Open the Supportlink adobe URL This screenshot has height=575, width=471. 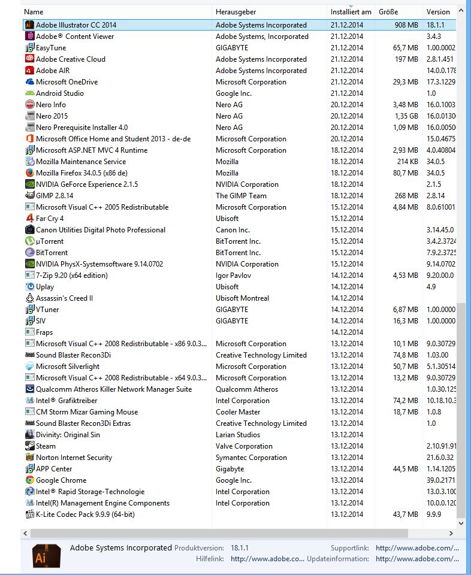point(417,548)
